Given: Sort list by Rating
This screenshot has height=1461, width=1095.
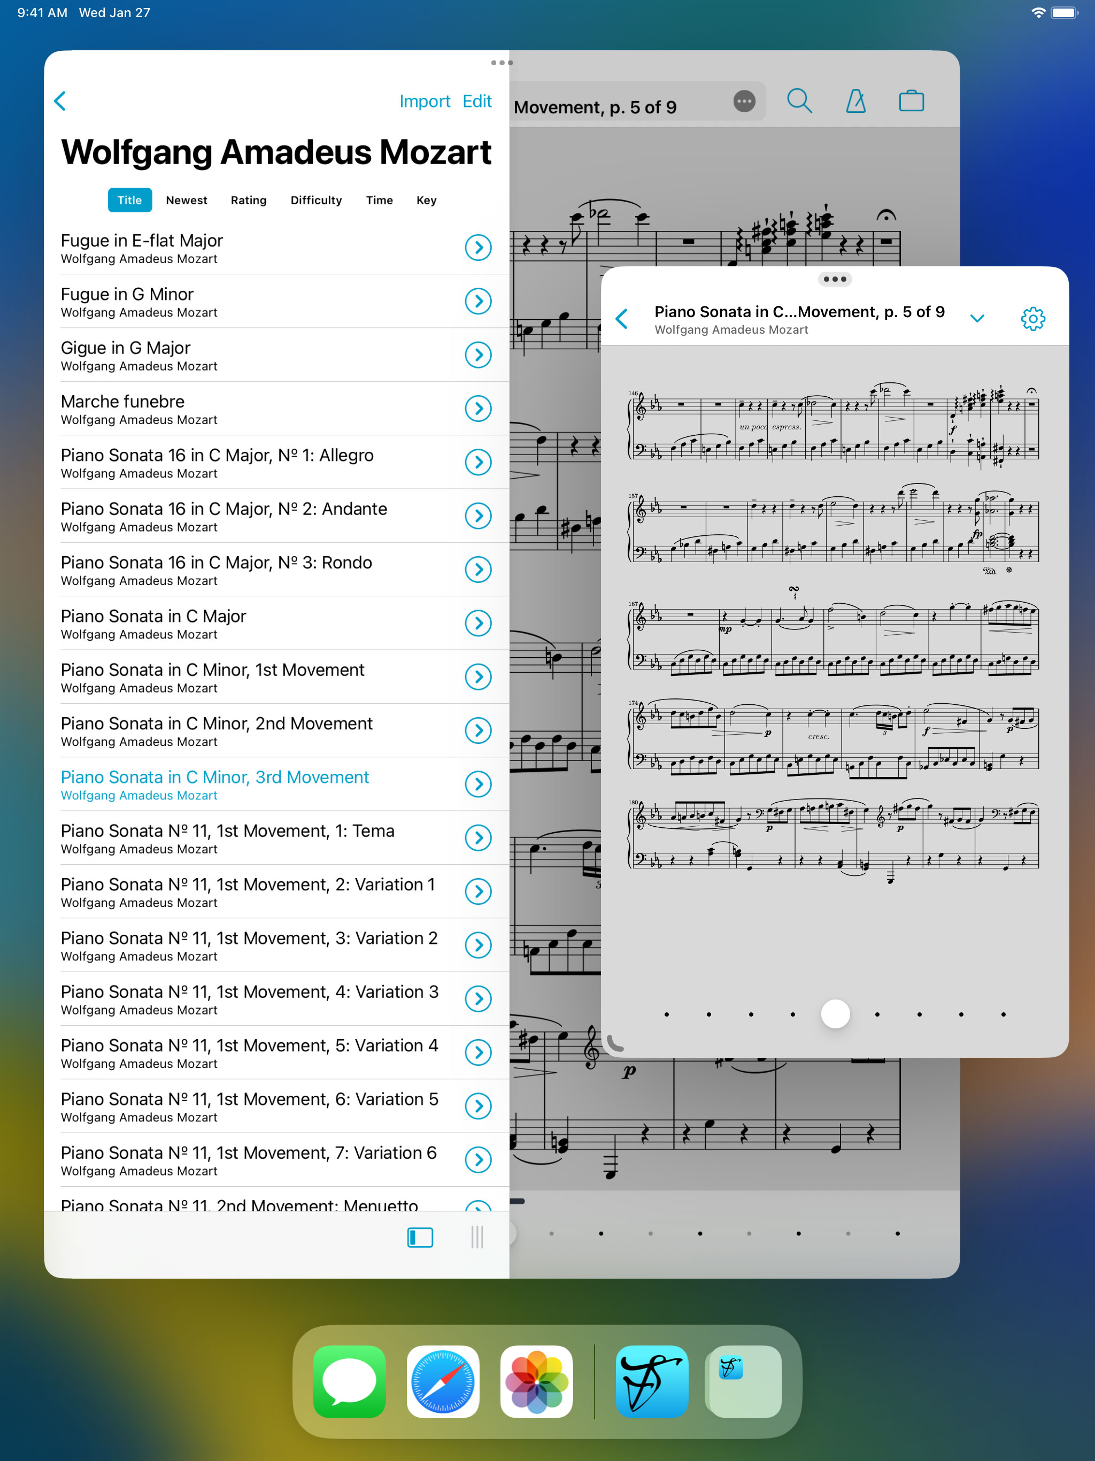Looking at the screenshot, I should tap(248, 200).
